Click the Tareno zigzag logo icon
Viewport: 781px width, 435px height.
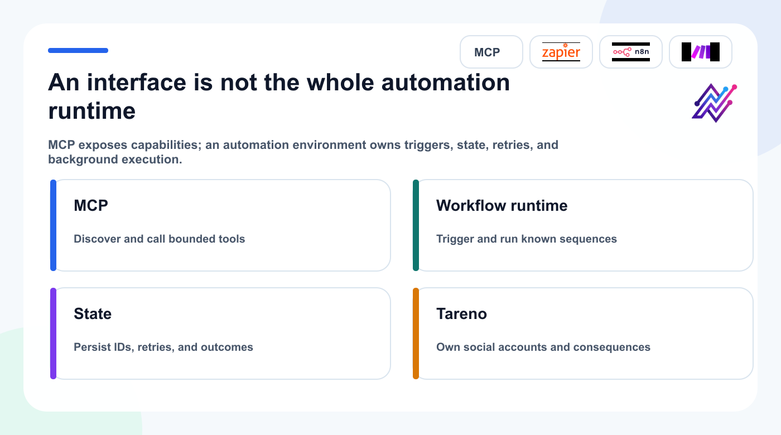[715, 103]
